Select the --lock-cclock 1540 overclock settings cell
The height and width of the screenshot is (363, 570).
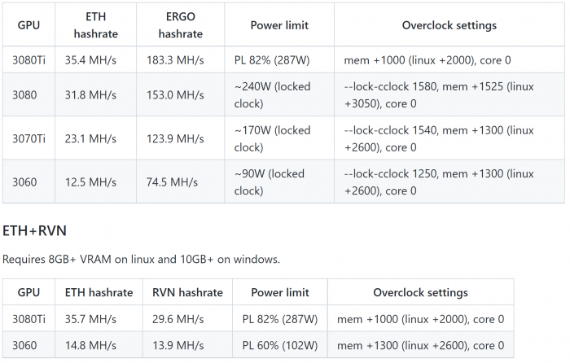[x=439, y=138]
